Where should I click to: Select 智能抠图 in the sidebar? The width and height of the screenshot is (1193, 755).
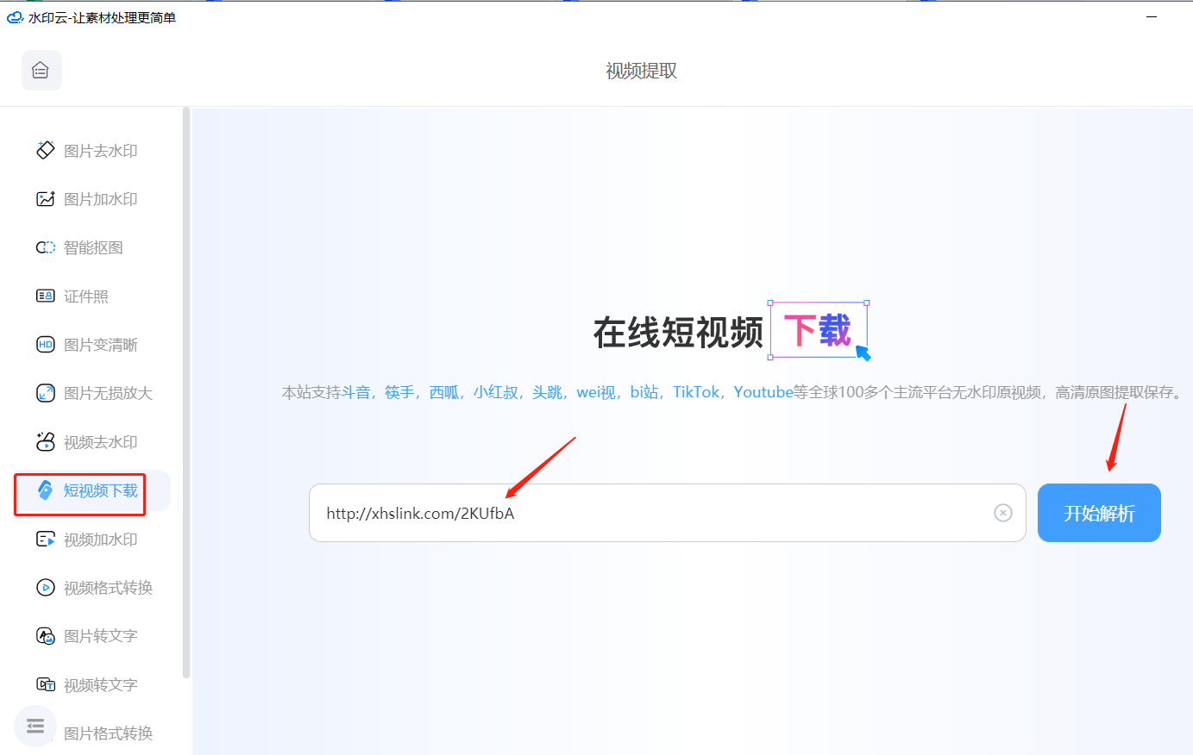tap(92, 247)
